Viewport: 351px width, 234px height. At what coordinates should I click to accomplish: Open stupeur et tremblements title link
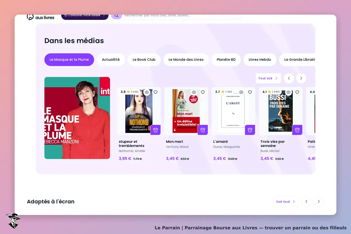(x=132, y=144)
